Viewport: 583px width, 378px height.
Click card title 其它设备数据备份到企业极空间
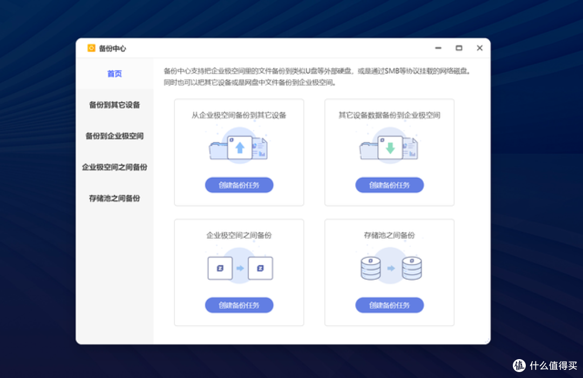[389, 116]
